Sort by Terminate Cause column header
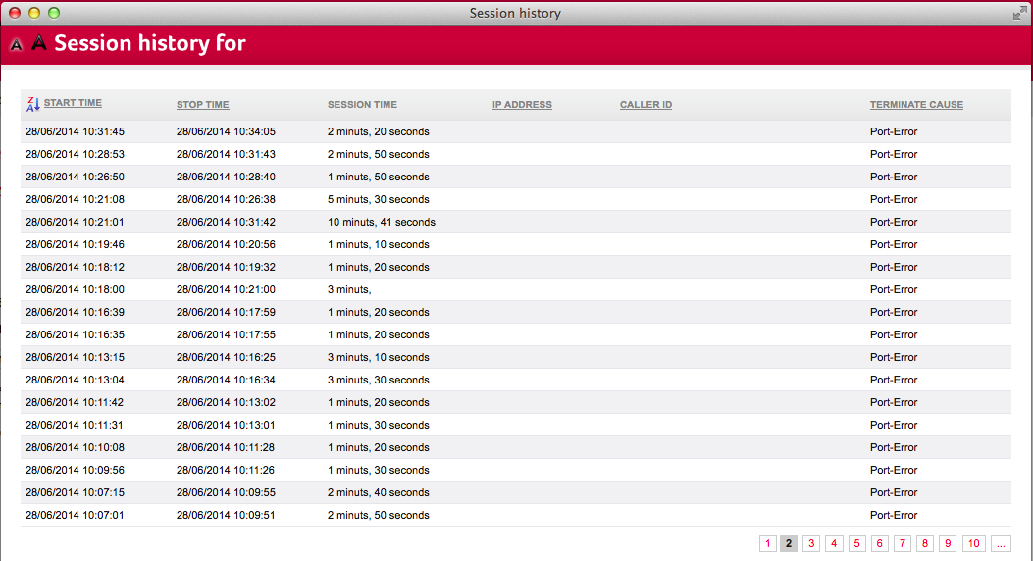 point(916,105)
